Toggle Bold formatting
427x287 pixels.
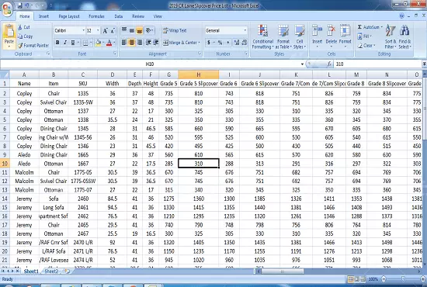coord(57,43)
